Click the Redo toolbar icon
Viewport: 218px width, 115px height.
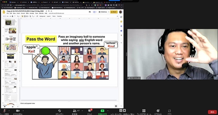click(10, 16)
